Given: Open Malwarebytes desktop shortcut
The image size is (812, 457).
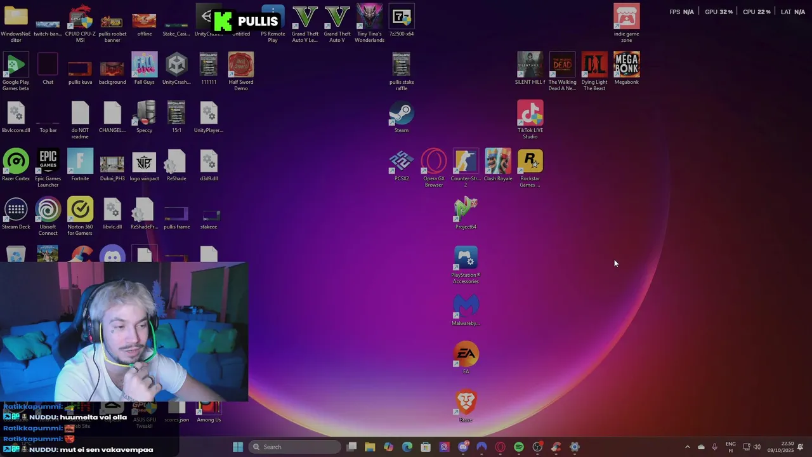Looking at the screenshot, I should [x=466, y=310].
